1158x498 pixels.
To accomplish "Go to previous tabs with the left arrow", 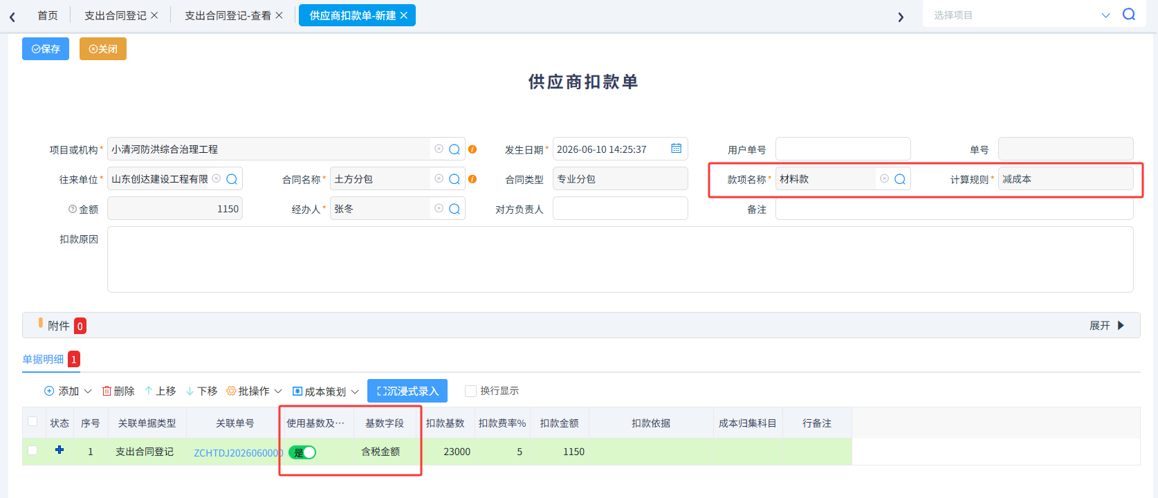I will (x=12, y=17).
